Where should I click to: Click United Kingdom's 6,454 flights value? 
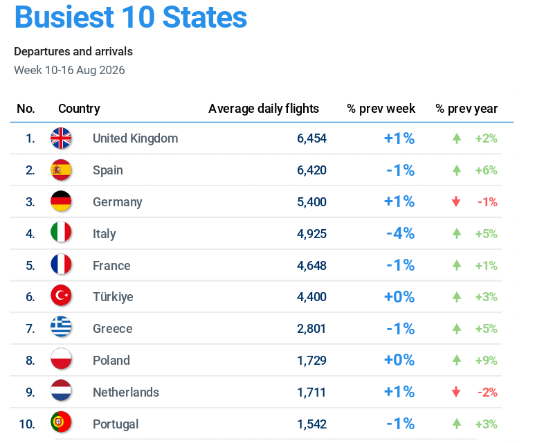coord(311,138)
